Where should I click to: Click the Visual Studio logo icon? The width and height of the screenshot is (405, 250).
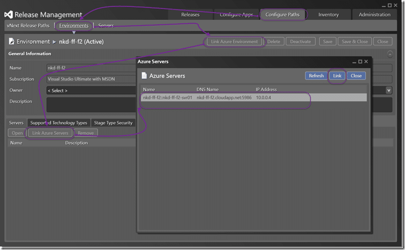point(9,15)
